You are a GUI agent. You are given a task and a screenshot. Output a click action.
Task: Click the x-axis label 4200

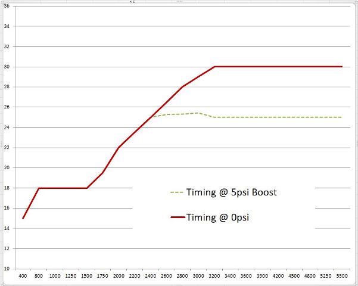coord(278,276)
